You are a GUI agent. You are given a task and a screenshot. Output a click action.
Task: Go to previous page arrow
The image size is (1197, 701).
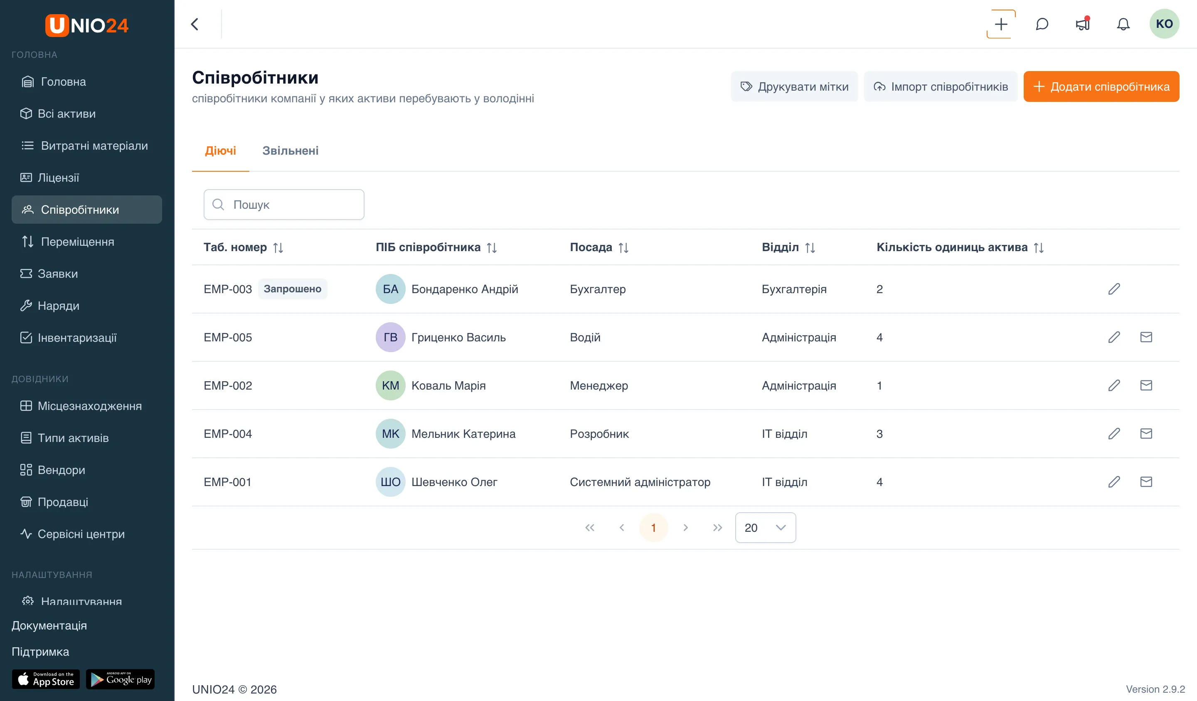(x=621, y=528)
